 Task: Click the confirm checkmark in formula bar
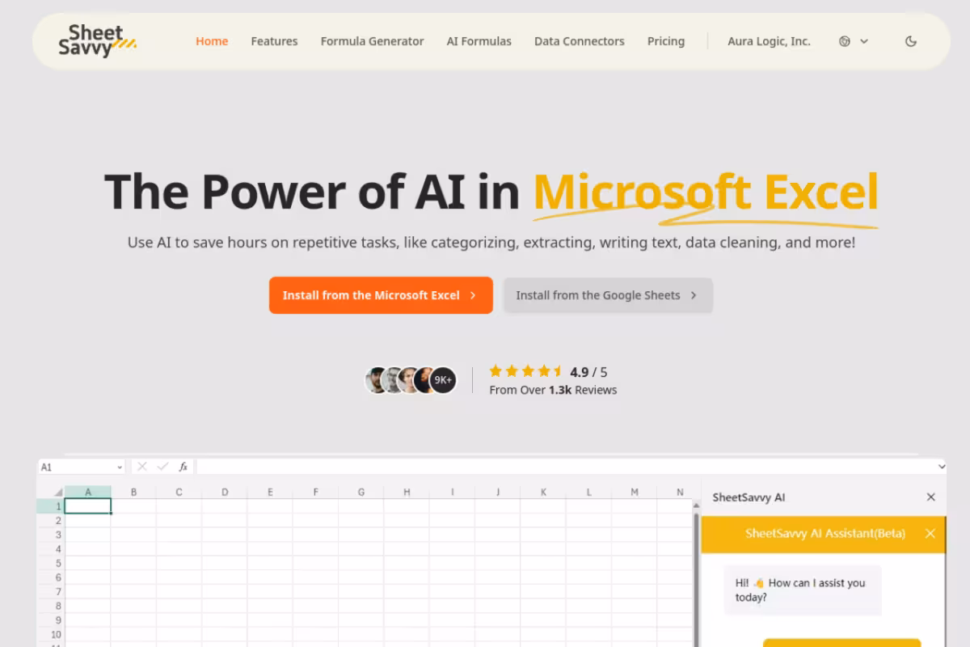tap(162, 467)
